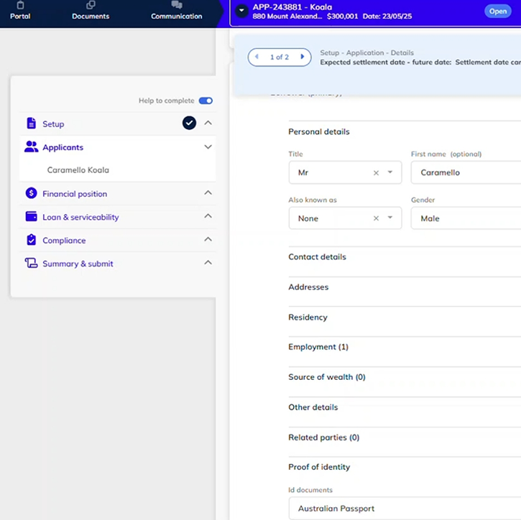Click the First name input field
Image resolution: width=521 pixels, height=520 pixels.
click(x=465, y=172)
